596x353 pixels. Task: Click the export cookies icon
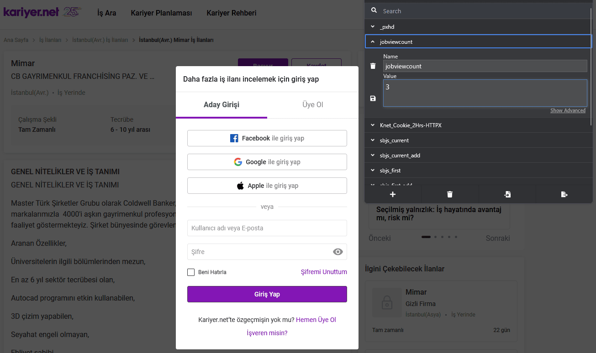pyautogui.click(x=564, y=194)
